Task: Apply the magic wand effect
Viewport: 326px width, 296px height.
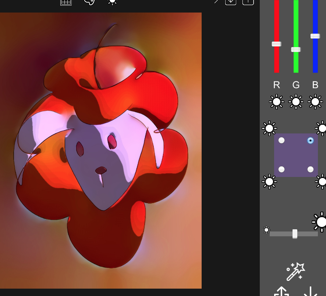Action: tap(296, 272)
